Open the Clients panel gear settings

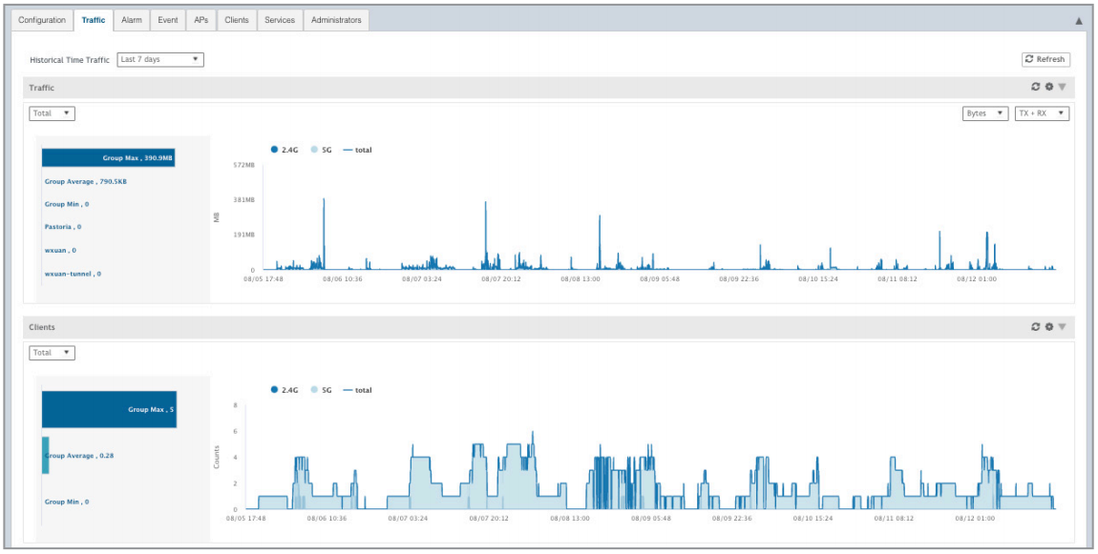[1048, 327]
